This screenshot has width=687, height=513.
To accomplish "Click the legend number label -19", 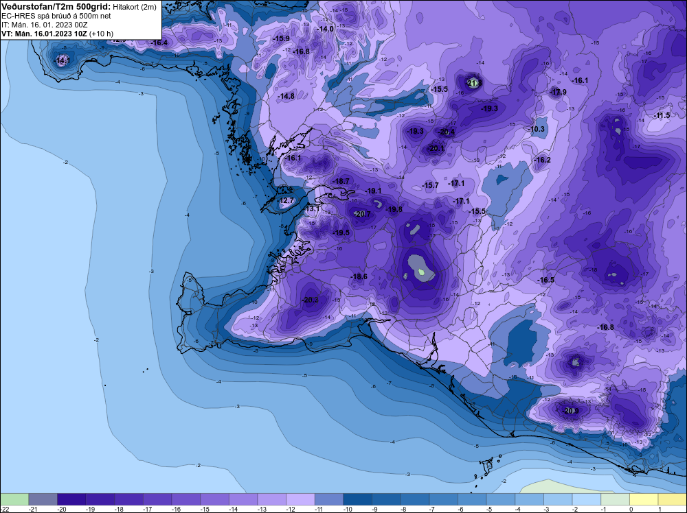I will [90, 509].
